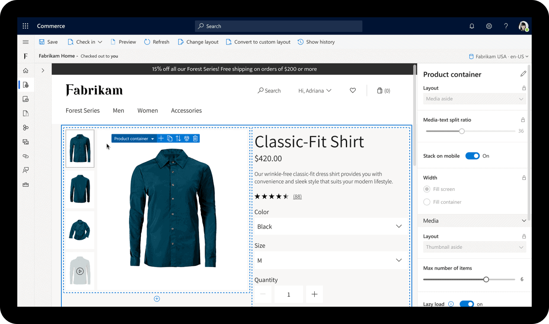549x324 pixels.
Task: Click the Max number of items slider handle
Action: click(x=486, y=280)
